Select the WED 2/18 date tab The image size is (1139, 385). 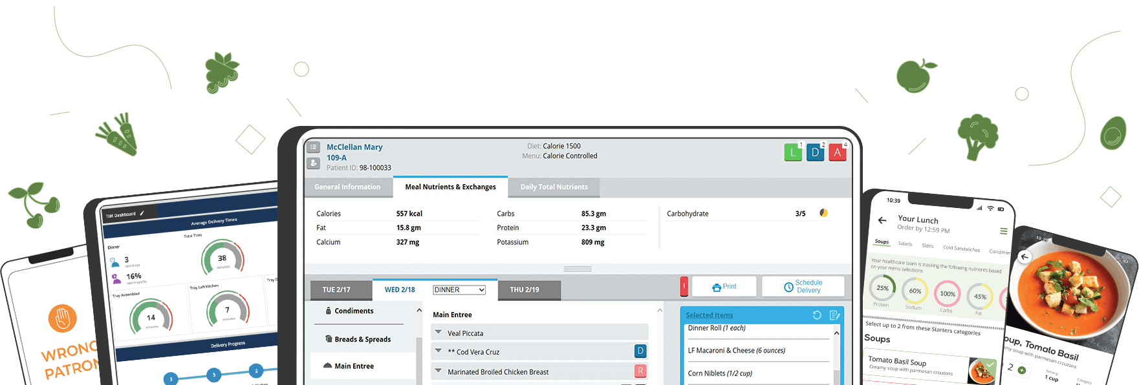(x=400, y=290)
